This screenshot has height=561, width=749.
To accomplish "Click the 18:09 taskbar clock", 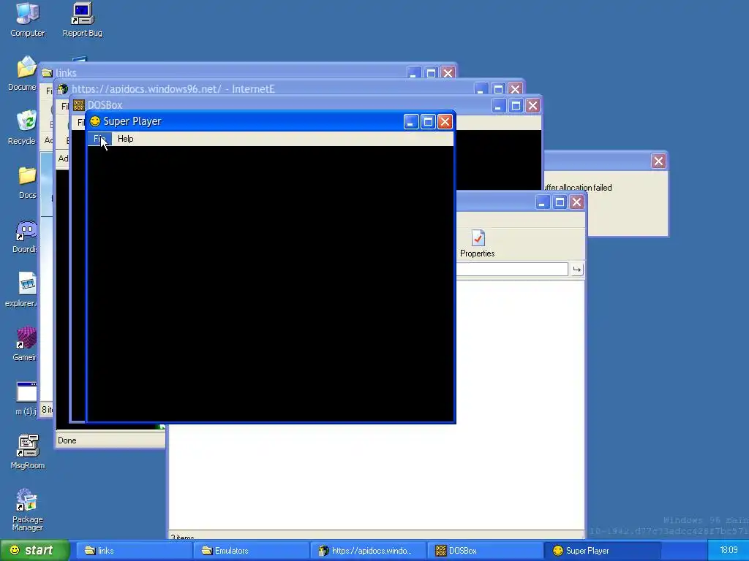I will tap(729, 551).
